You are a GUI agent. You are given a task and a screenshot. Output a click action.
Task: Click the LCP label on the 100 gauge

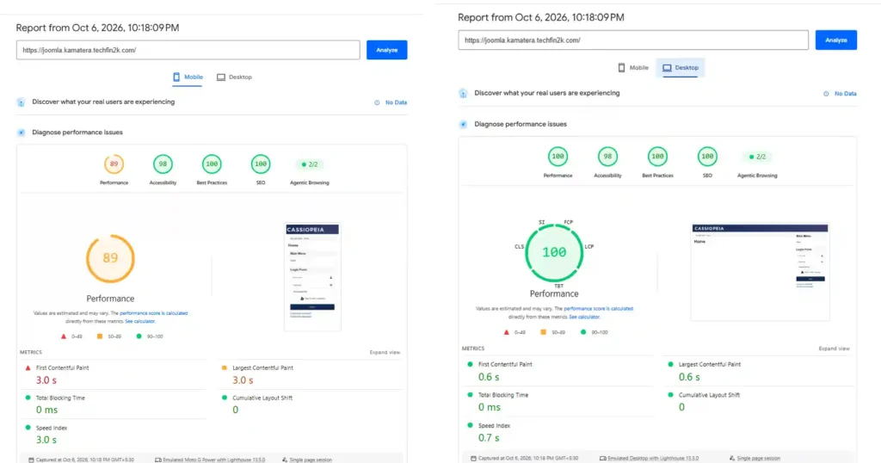tap(588, 247)
